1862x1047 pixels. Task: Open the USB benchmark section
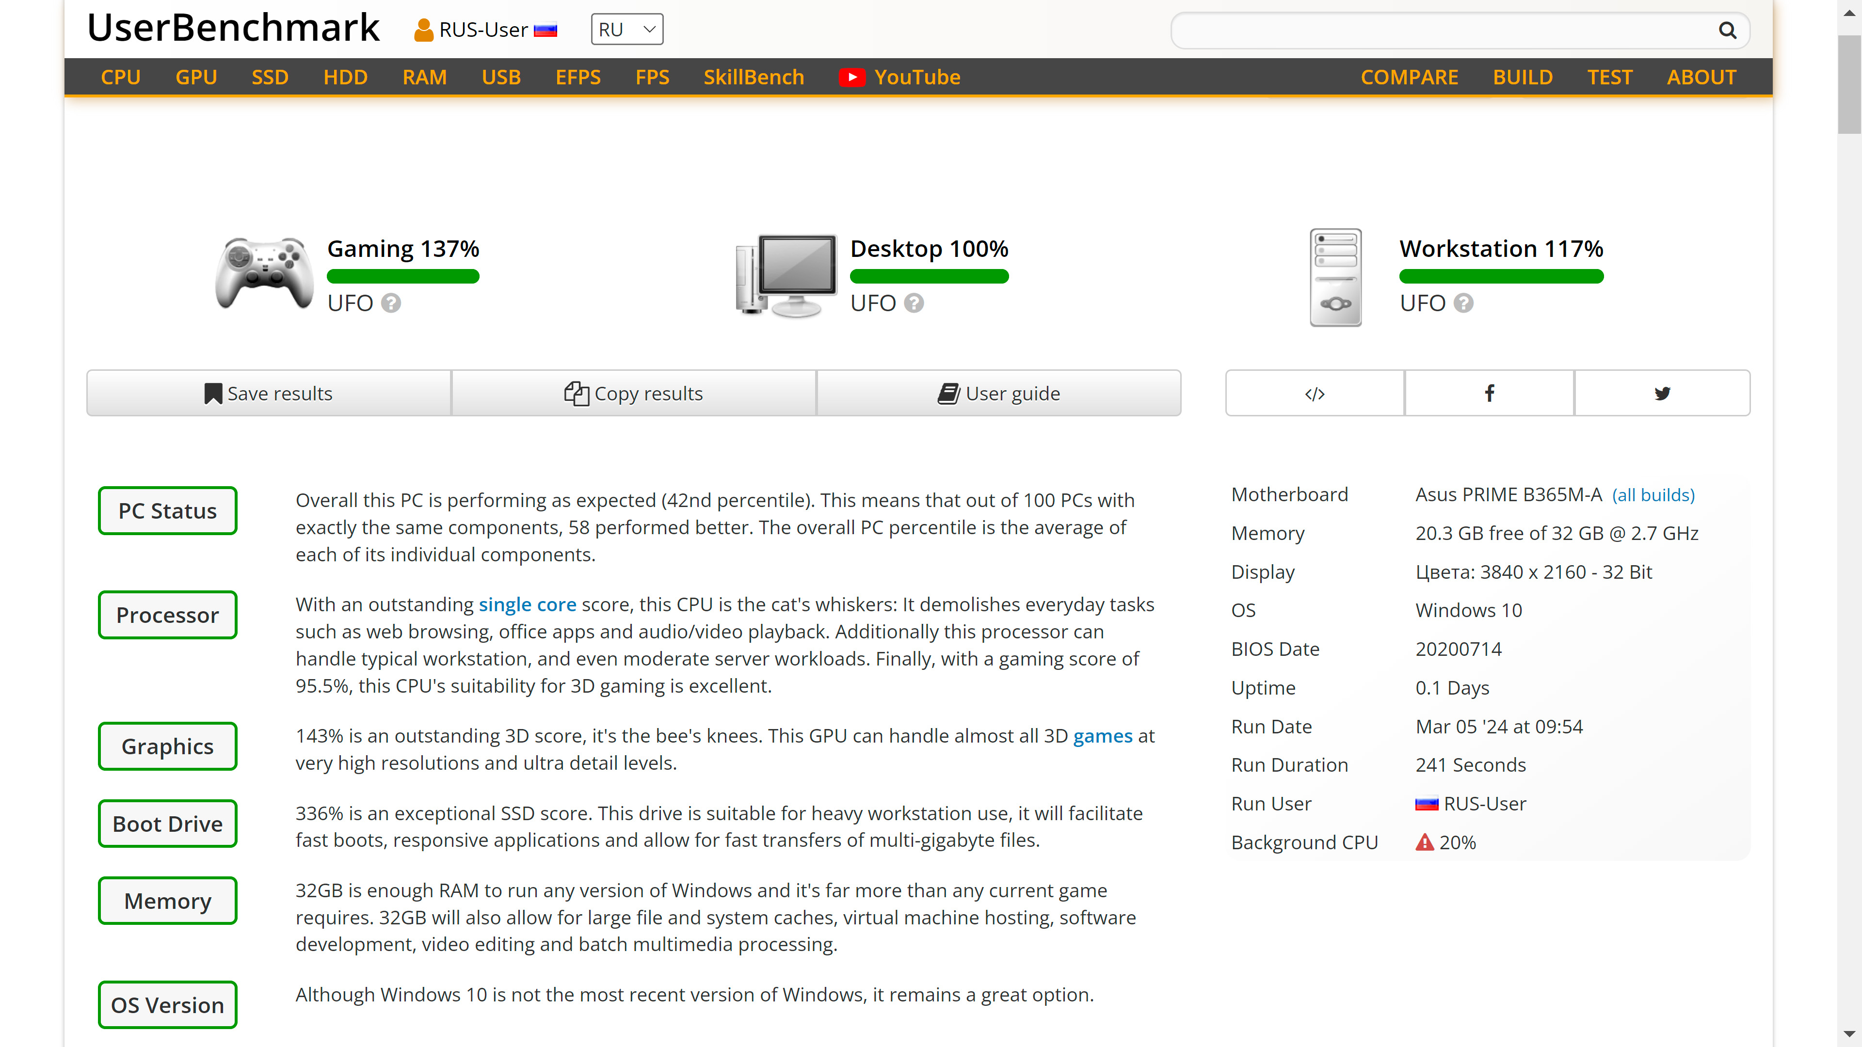pos(500,77)
